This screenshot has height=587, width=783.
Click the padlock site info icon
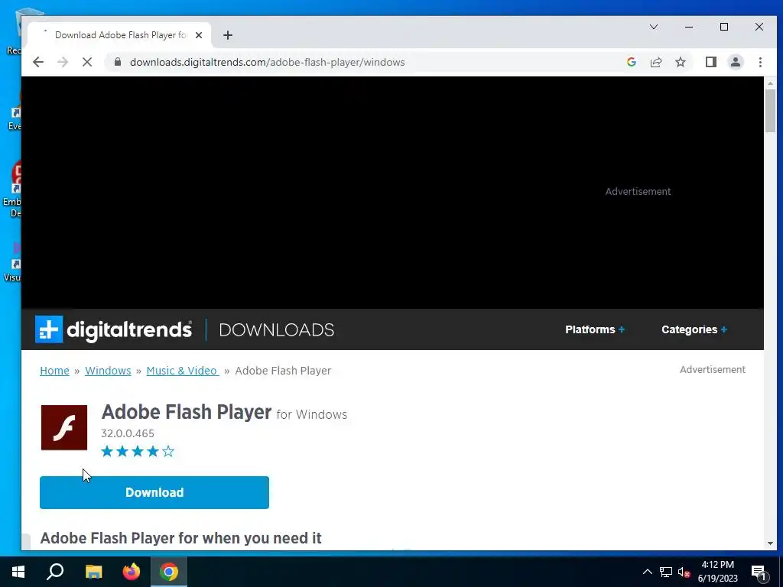coord(117,62)
